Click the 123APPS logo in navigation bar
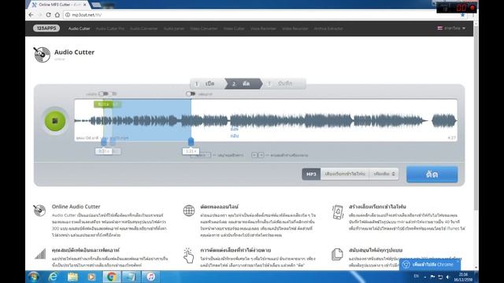 46,28
